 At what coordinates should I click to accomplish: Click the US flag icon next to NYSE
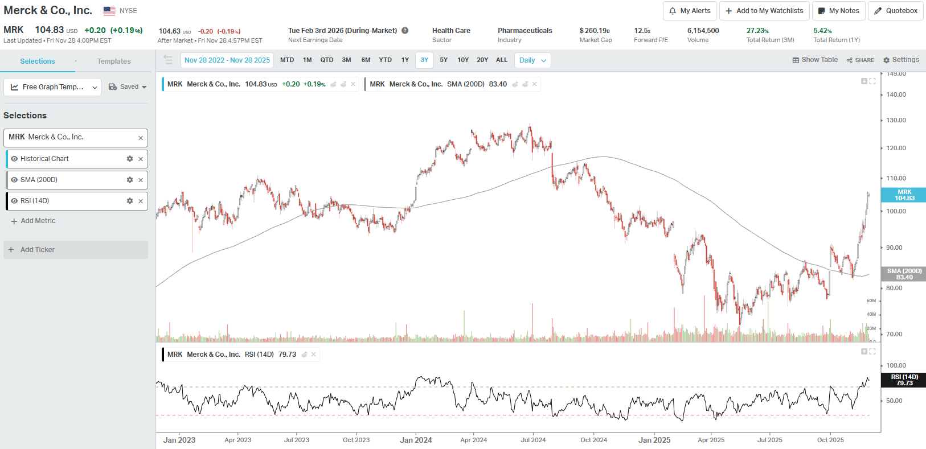click(109, 11)
